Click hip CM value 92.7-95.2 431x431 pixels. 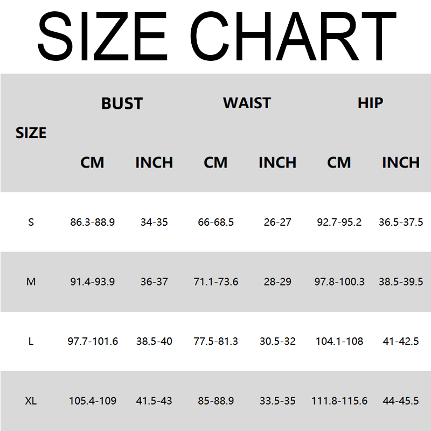pos(339,222)
